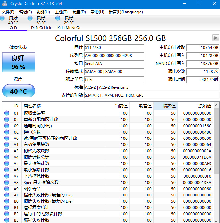Screen dimensions: 220x223
Task: Open the 硬盘(D) menu
Action: pyautogui.click(x=79, y=12)
